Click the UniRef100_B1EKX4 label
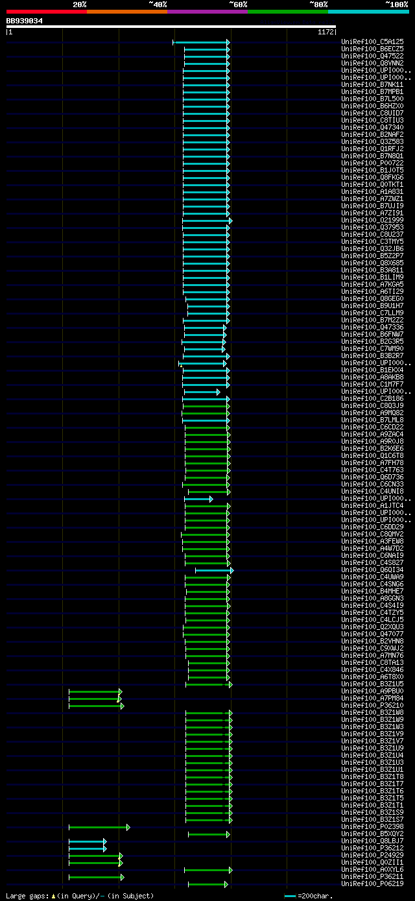The height and width of the screenshot is (901, 415). click(x=372, y=370)
